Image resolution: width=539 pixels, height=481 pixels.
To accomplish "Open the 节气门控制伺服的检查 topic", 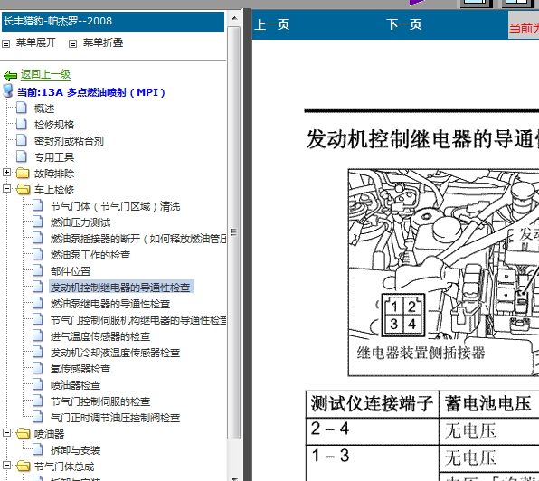I will tap(100, 401).
